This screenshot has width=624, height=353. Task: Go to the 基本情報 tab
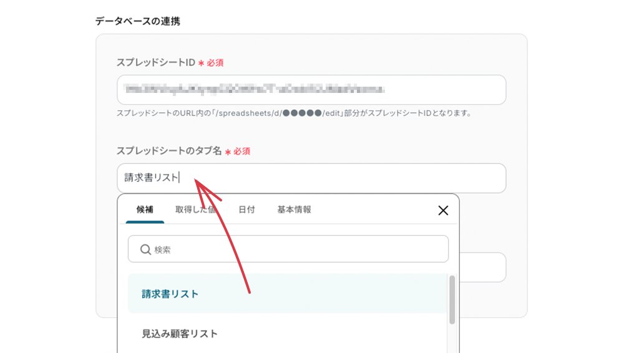pos(294,210)
